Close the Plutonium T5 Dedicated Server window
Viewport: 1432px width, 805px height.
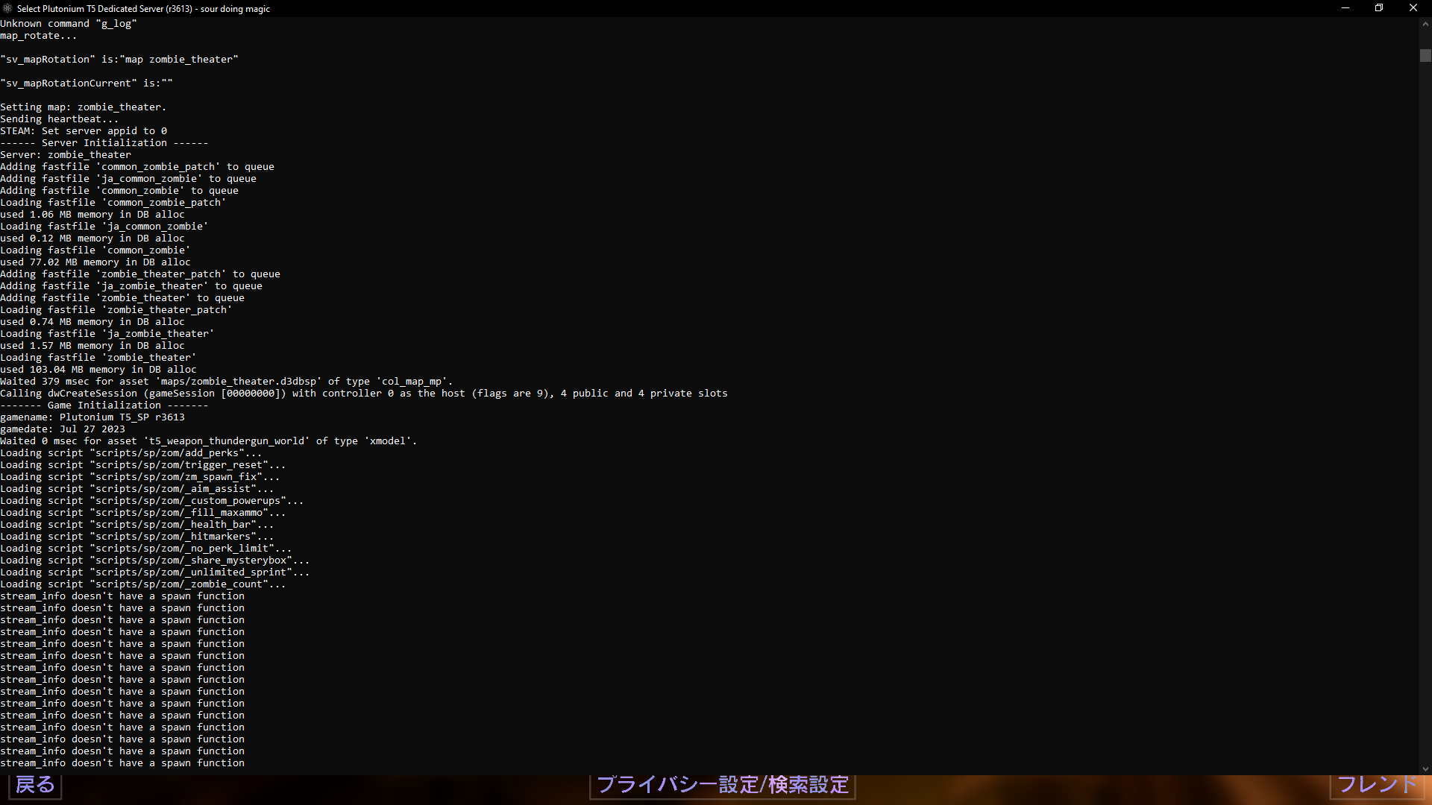point(1413,8)
